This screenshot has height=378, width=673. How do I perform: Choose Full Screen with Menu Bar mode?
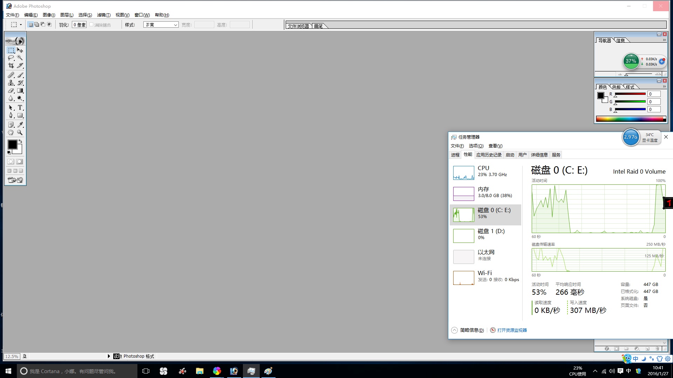tap(15, 171)
